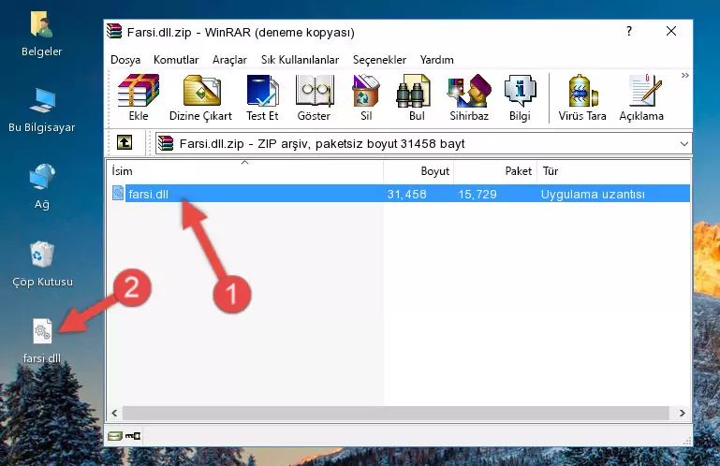Open the archive path dropdown
720x466 pixels.
tap(683, 144)
